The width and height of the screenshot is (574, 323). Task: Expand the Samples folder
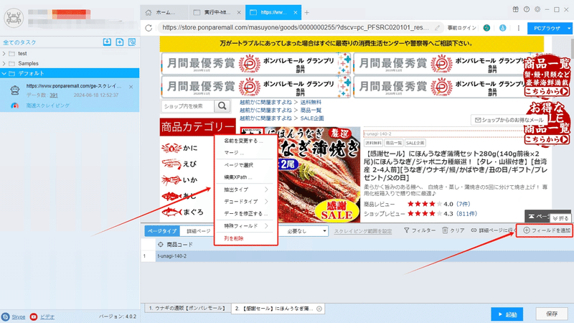click(x=4, y=63)
